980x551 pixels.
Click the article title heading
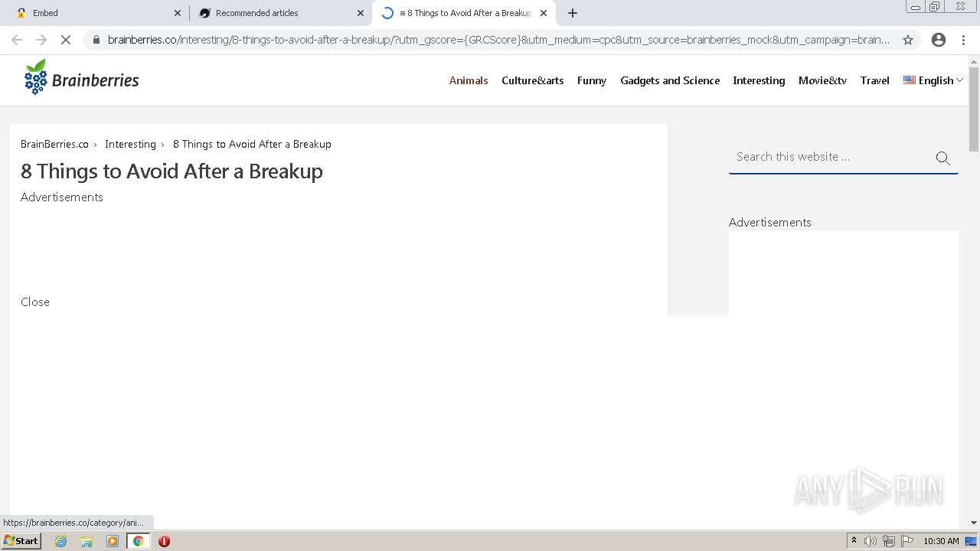171,171
